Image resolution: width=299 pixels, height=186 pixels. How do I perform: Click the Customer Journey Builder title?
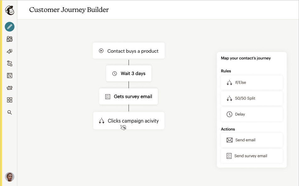pyautogui.click(x=69, y=10)
